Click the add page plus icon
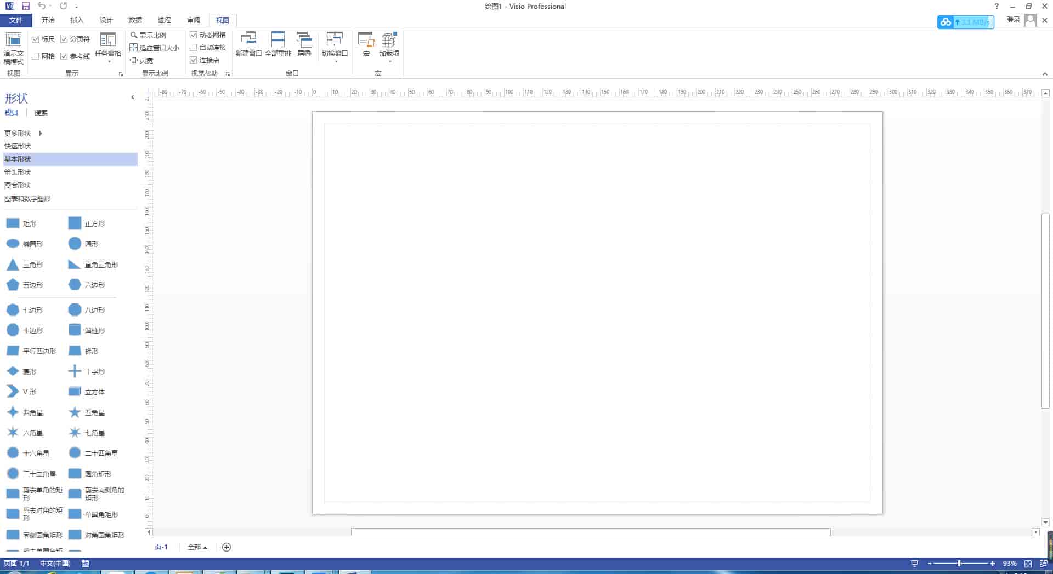Image resolution: width=1053 pixels, height=574 pixels. (x=227, y=547)
